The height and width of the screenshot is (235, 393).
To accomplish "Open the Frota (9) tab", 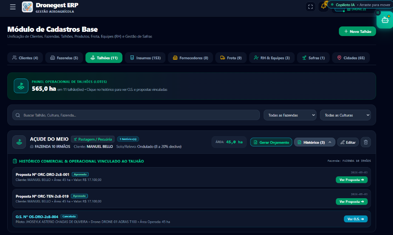I will click(x=231, y=58).
